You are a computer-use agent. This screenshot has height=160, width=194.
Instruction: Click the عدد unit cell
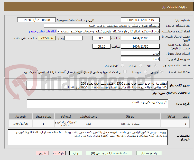(88, 123)
